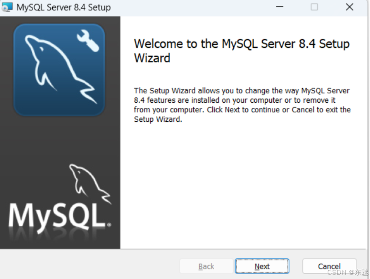Click the heading "Welcome to the MySQL Server 8.4 Setup Wizard"

pos(242,51)
